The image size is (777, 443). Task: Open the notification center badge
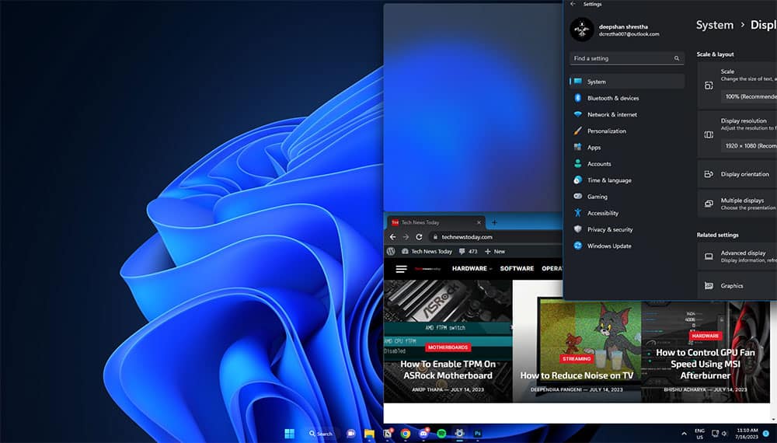click(x=766, y=434)
